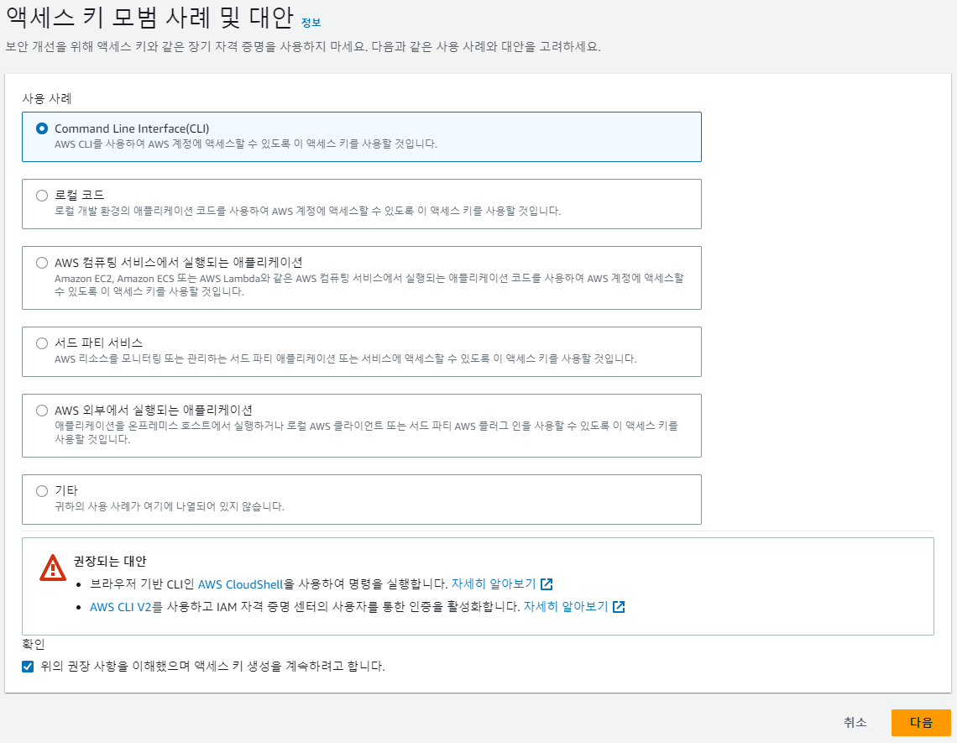Choose the 기타 radio option
The image size is (957, 743).
[x=41, y=491]
